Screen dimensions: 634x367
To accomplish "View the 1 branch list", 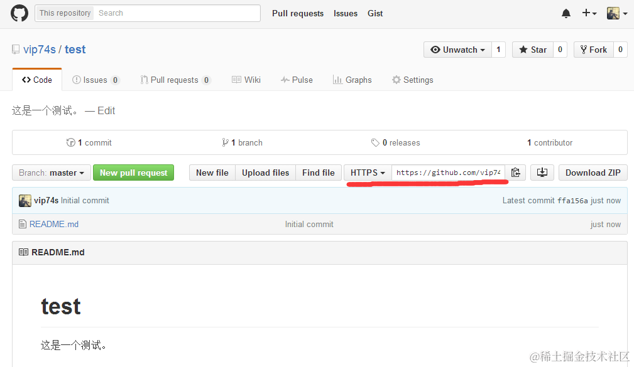I will point(242,142).
